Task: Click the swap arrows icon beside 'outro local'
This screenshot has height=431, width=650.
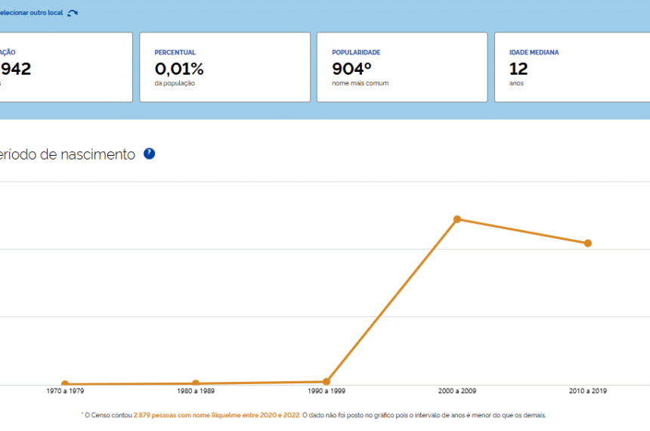Action: click(x=73, y=13)
